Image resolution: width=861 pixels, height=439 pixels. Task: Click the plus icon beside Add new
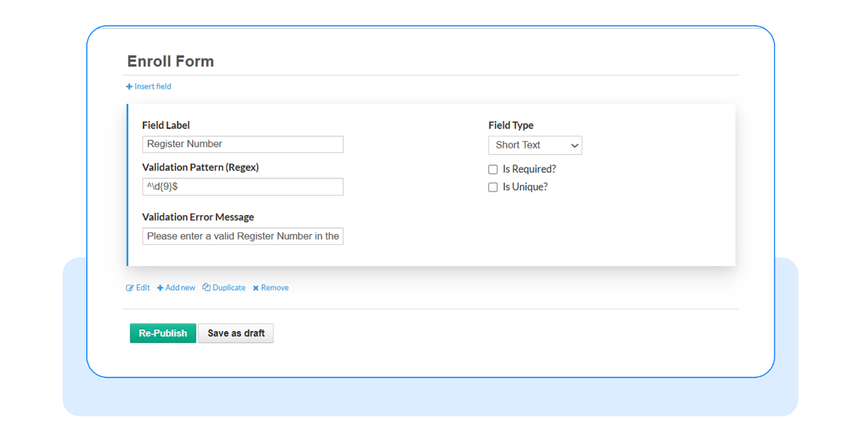click(x=160, y=288)
